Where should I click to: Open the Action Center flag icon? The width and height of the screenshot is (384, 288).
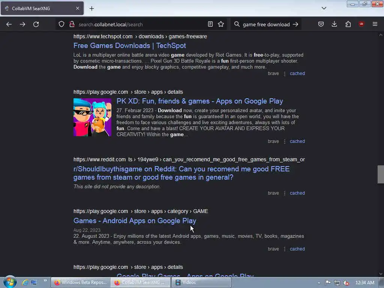pos(328,283)
